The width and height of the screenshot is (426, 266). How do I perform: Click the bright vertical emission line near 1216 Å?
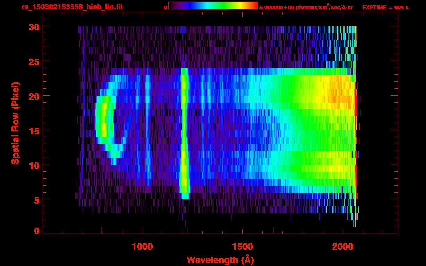pos(185,133)
